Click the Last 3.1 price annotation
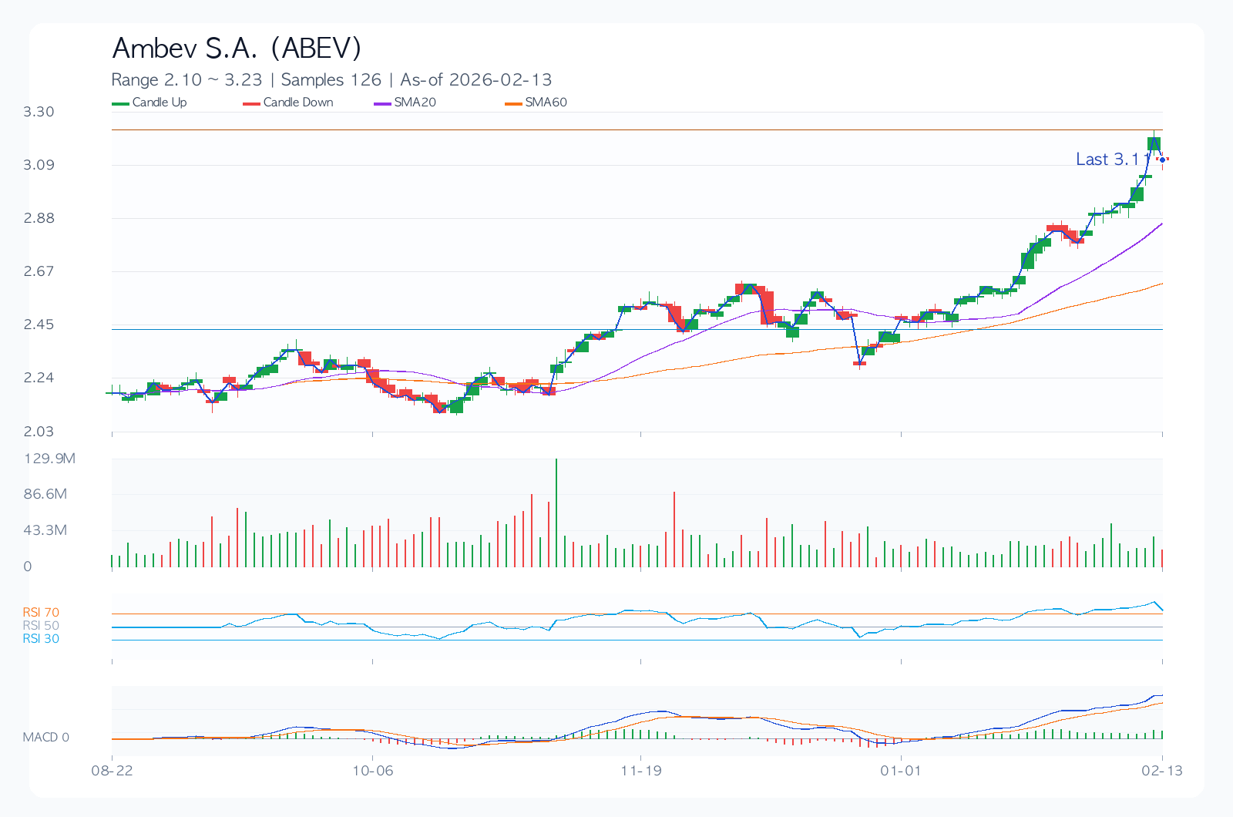Screen dimensions: 1233x817 point(1107,160)
